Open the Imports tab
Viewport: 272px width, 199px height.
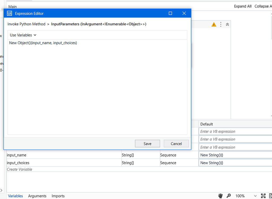[x=58, y=196]
